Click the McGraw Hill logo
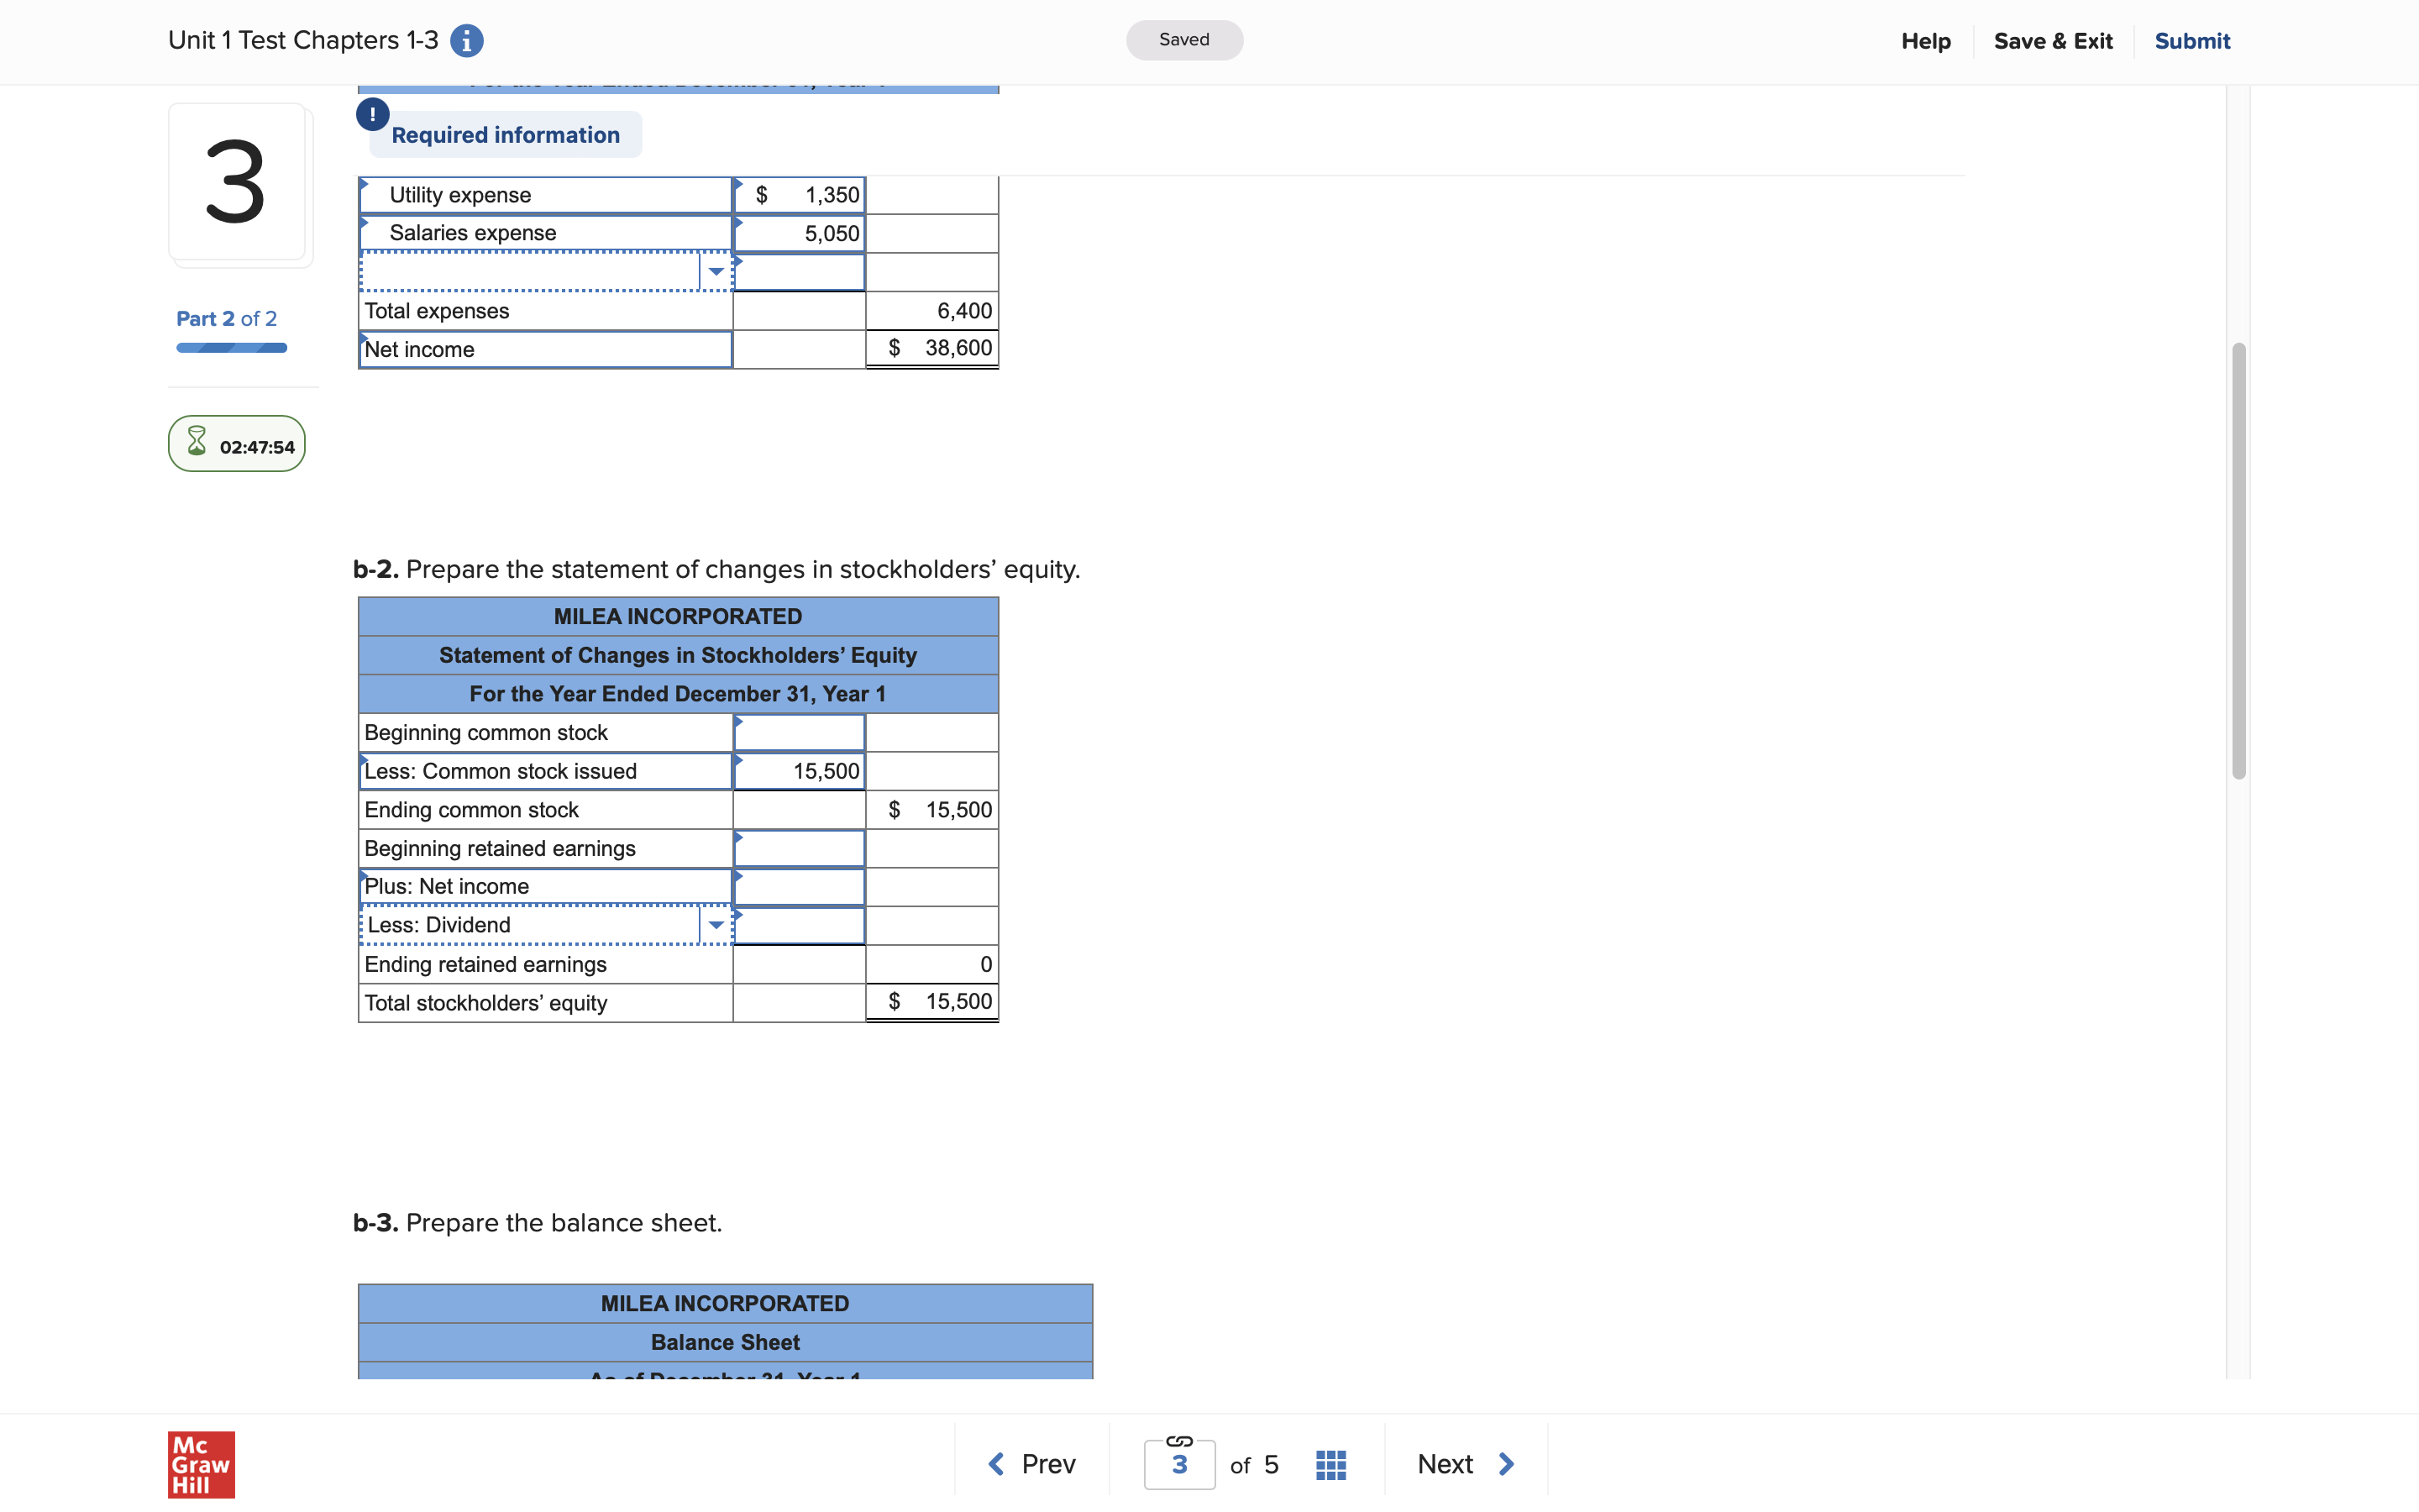 (201, 1464)
